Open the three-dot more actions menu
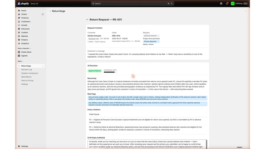 click(x=245, y=11)
